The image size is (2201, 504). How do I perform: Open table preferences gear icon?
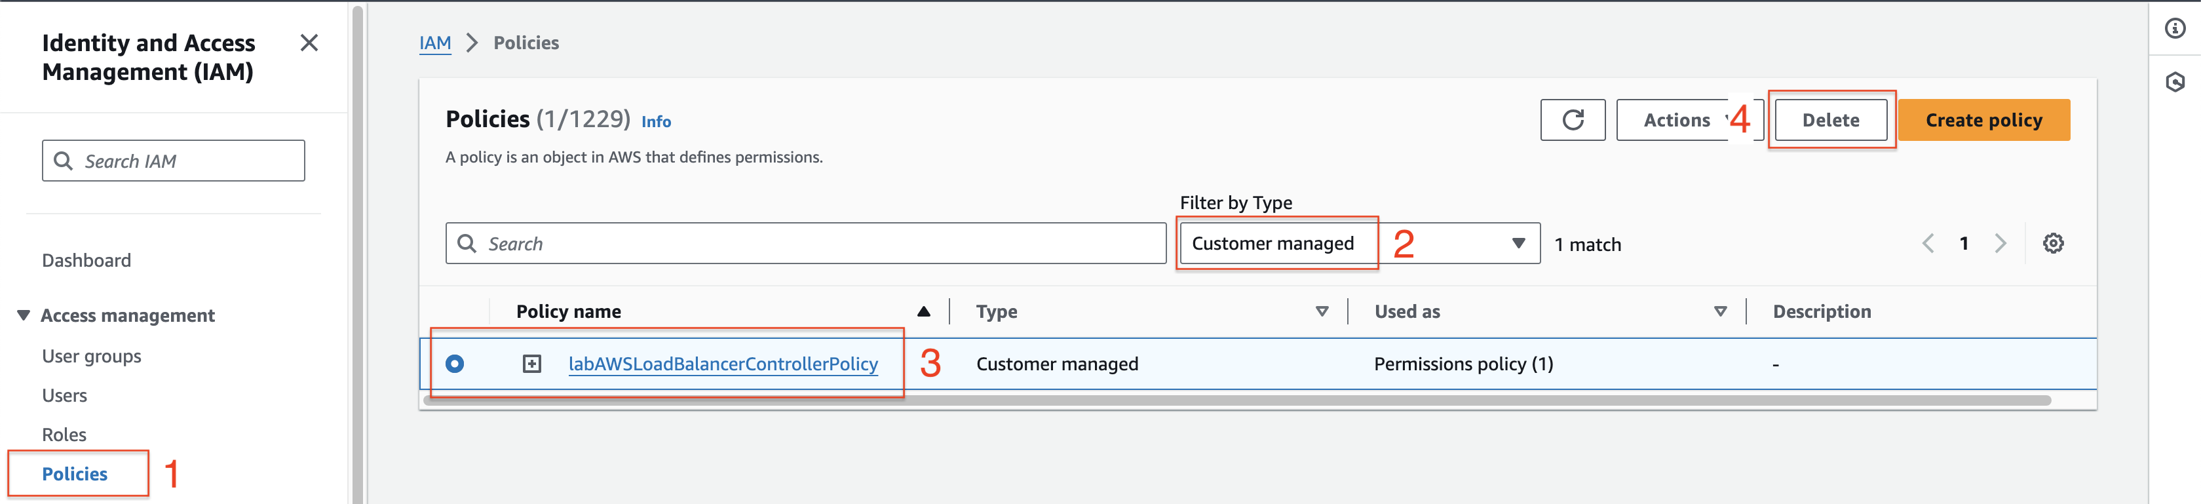pyautogui.click(x=2053, y=243)
